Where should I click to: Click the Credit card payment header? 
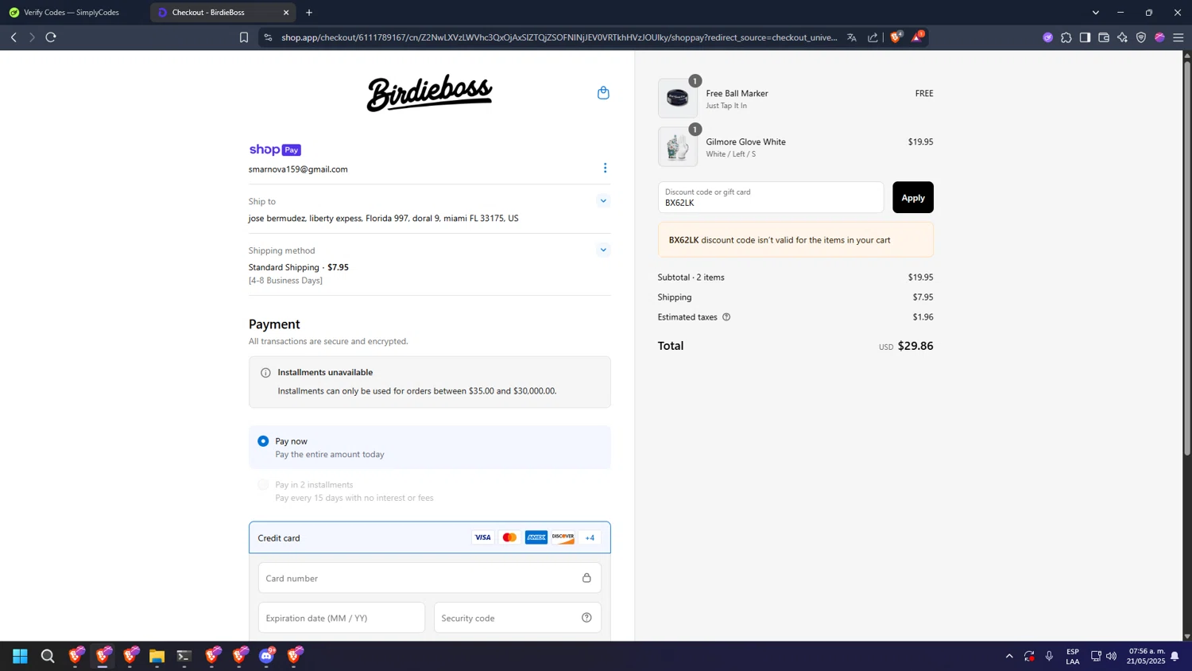pos(429,537)
